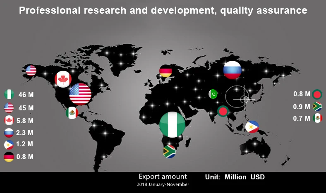
Task: Click the Bangladesh flag in the right legend
Action: pyautogui.click(x=317, y=94)
